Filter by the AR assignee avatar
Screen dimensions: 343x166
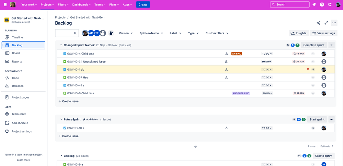(x=91, y=33)
